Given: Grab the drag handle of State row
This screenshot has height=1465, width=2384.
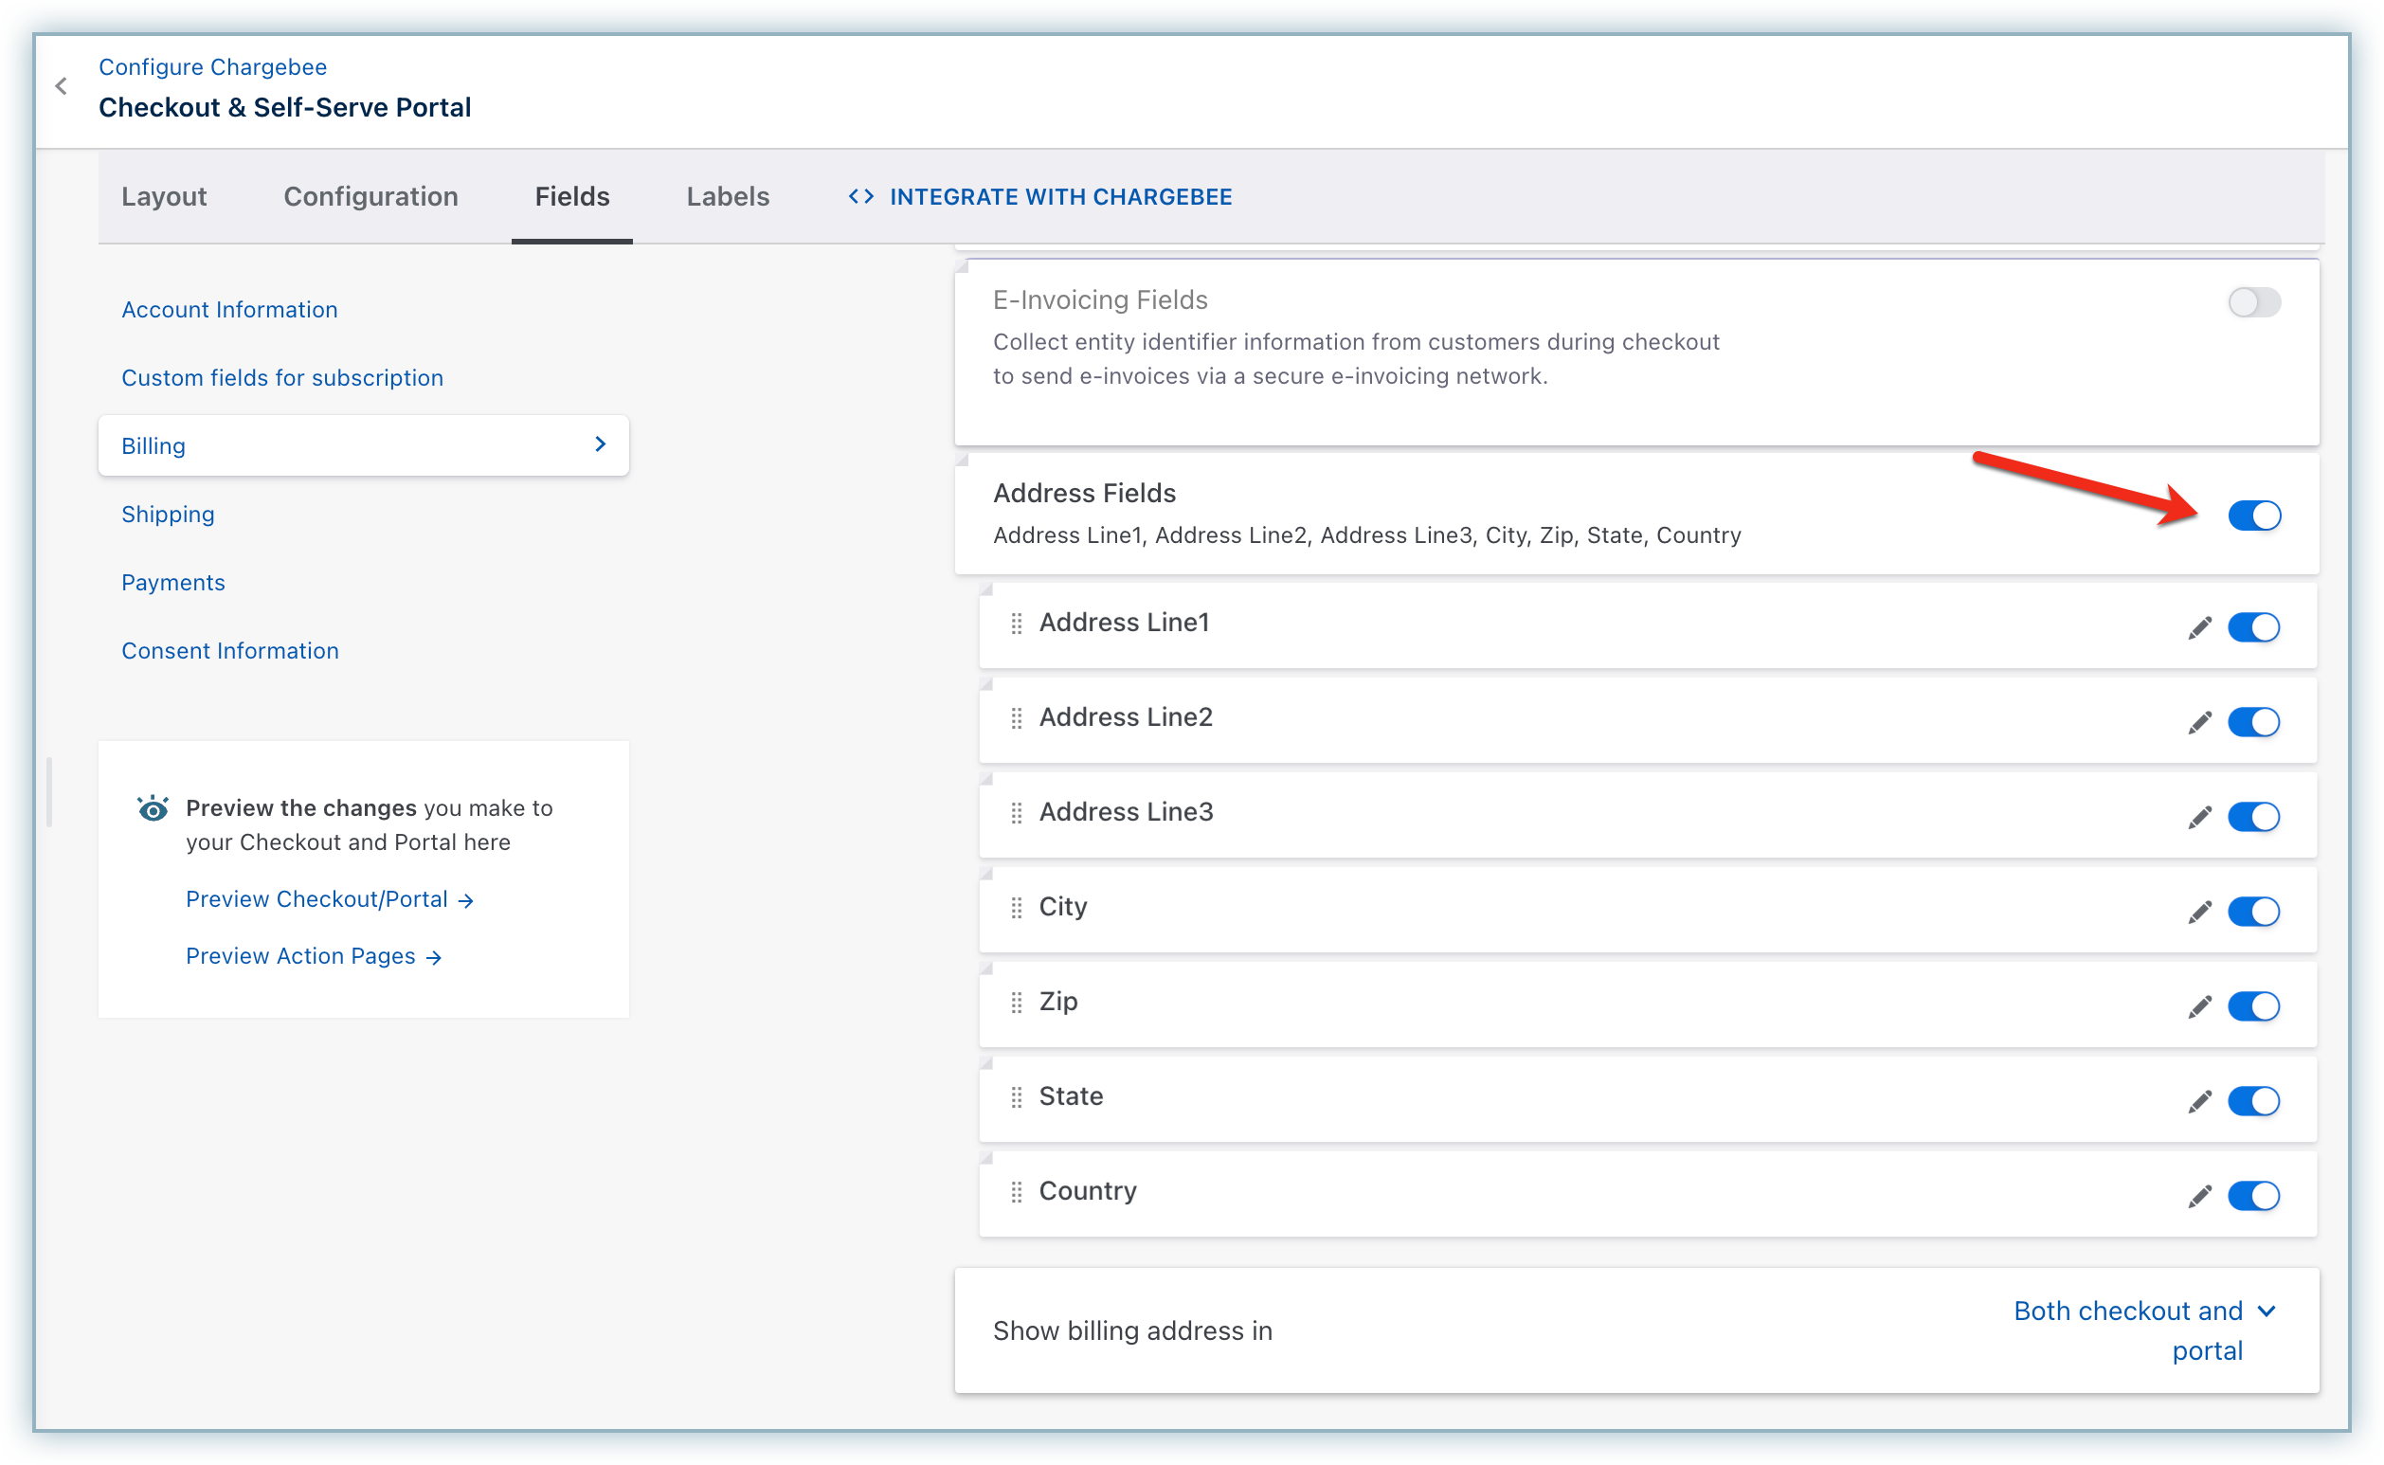Looking at the screenshot, I should 1016,1097.
